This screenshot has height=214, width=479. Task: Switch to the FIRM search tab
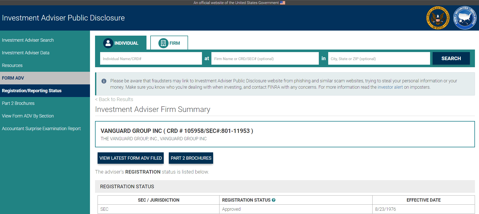pos(169,43)
